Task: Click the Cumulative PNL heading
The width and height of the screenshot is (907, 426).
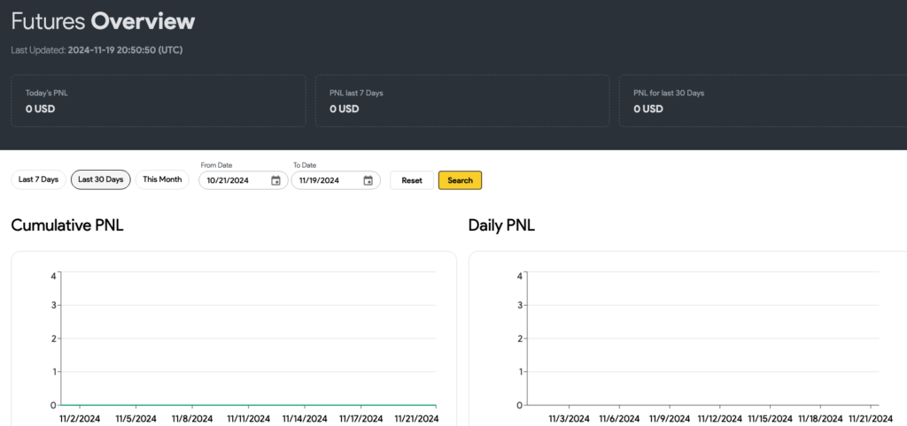Action: 67,225
